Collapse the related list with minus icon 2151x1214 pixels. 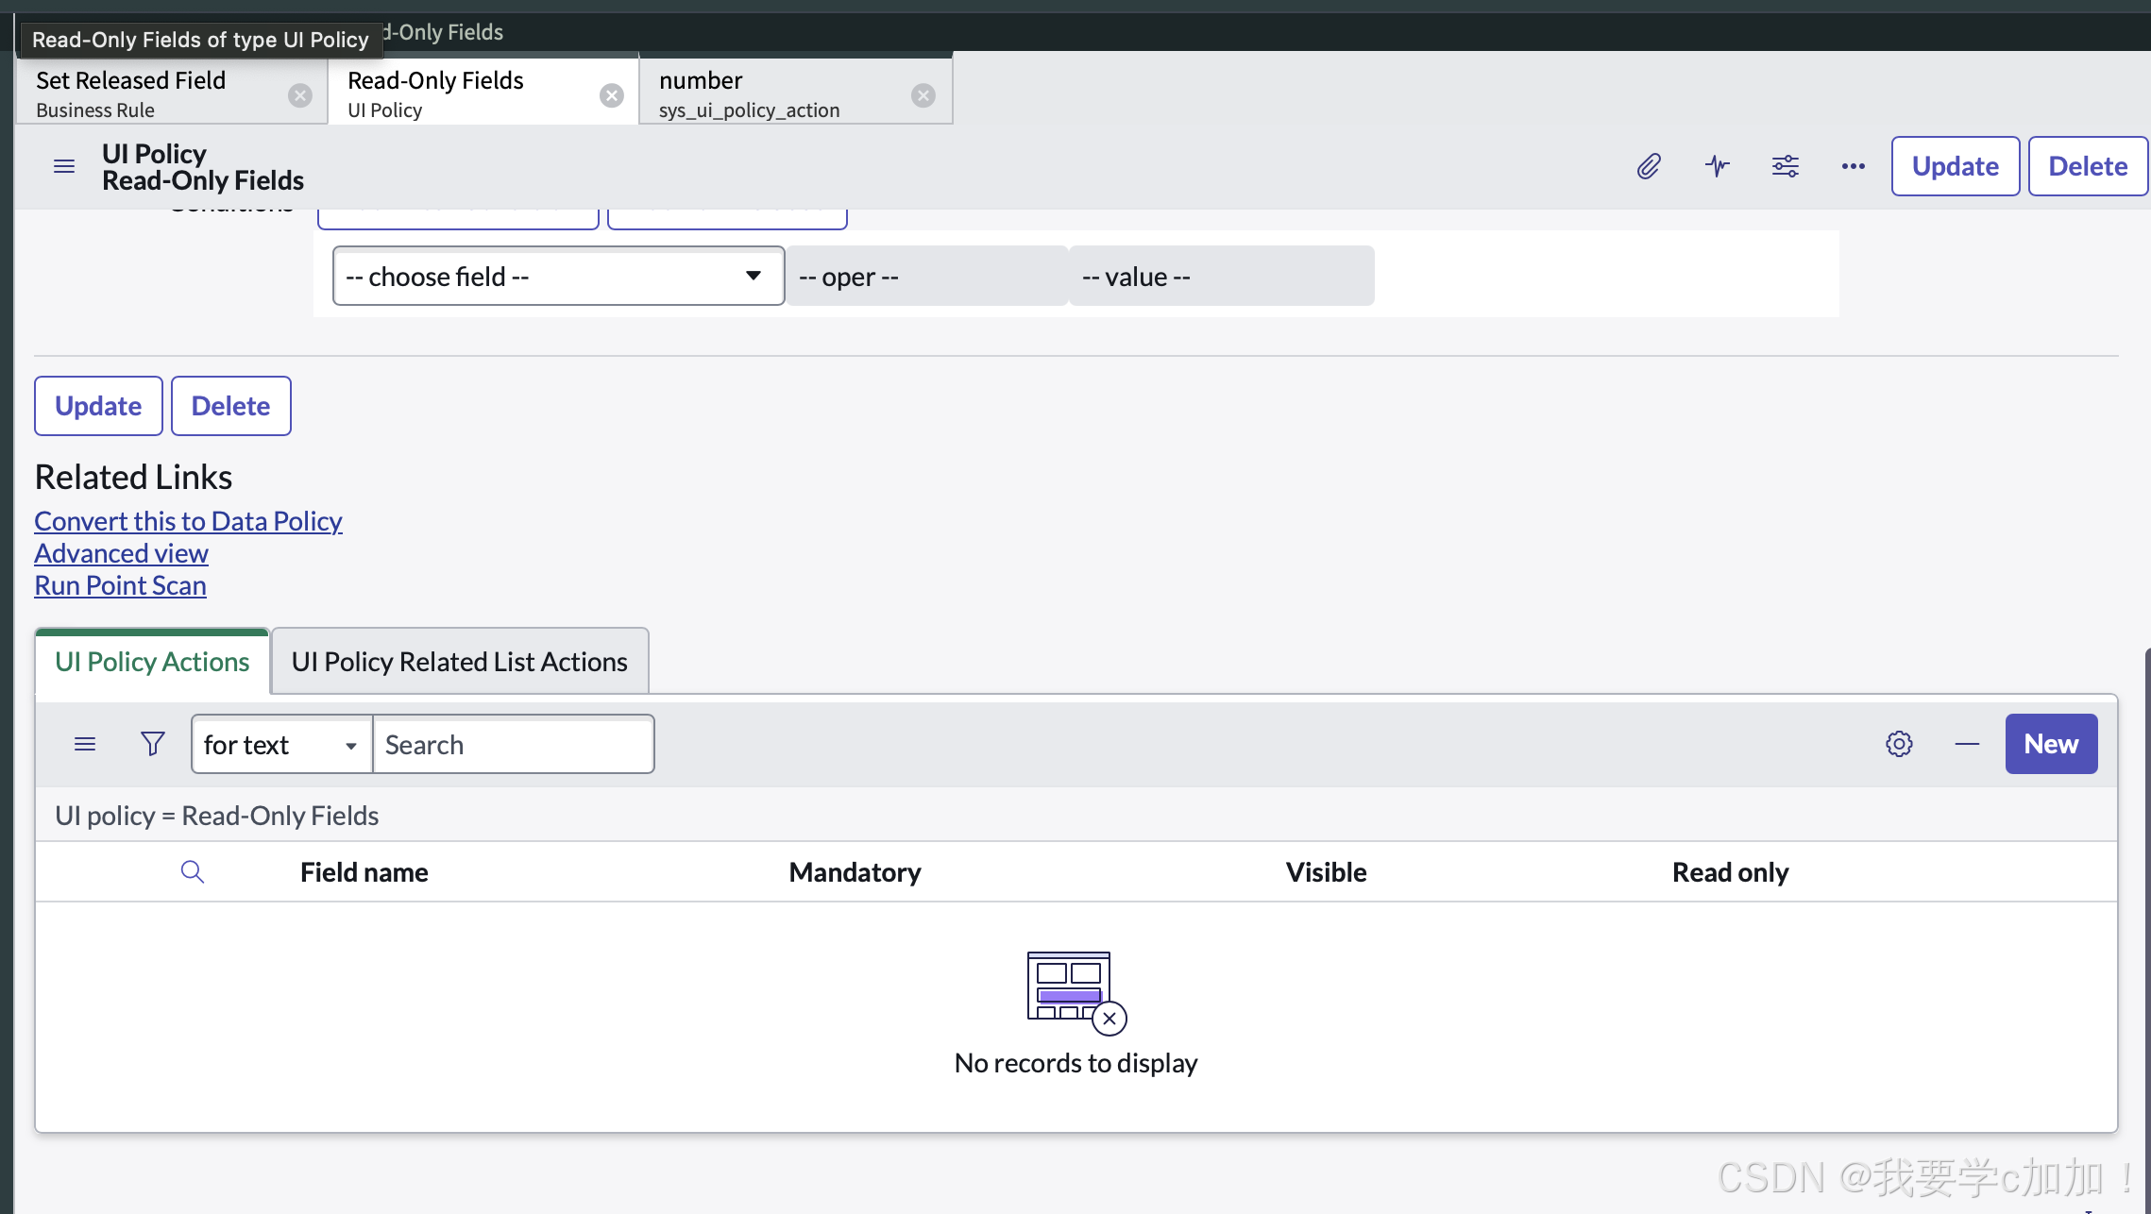[x=1967, y=744]
